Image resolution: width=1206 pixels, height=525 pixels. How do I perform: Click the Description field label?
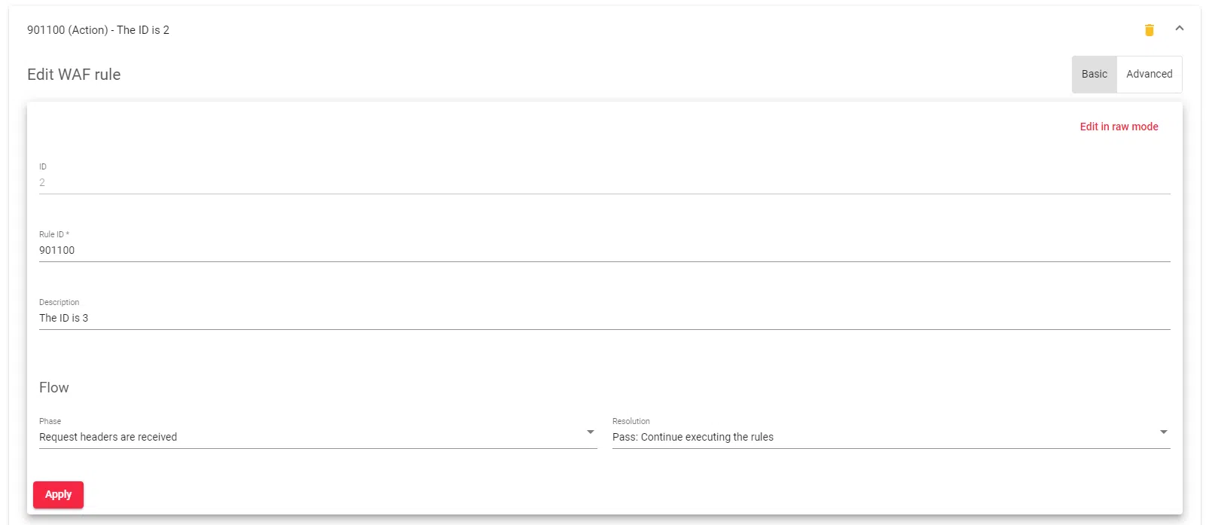pyautogui.click(x=59, y=302)
